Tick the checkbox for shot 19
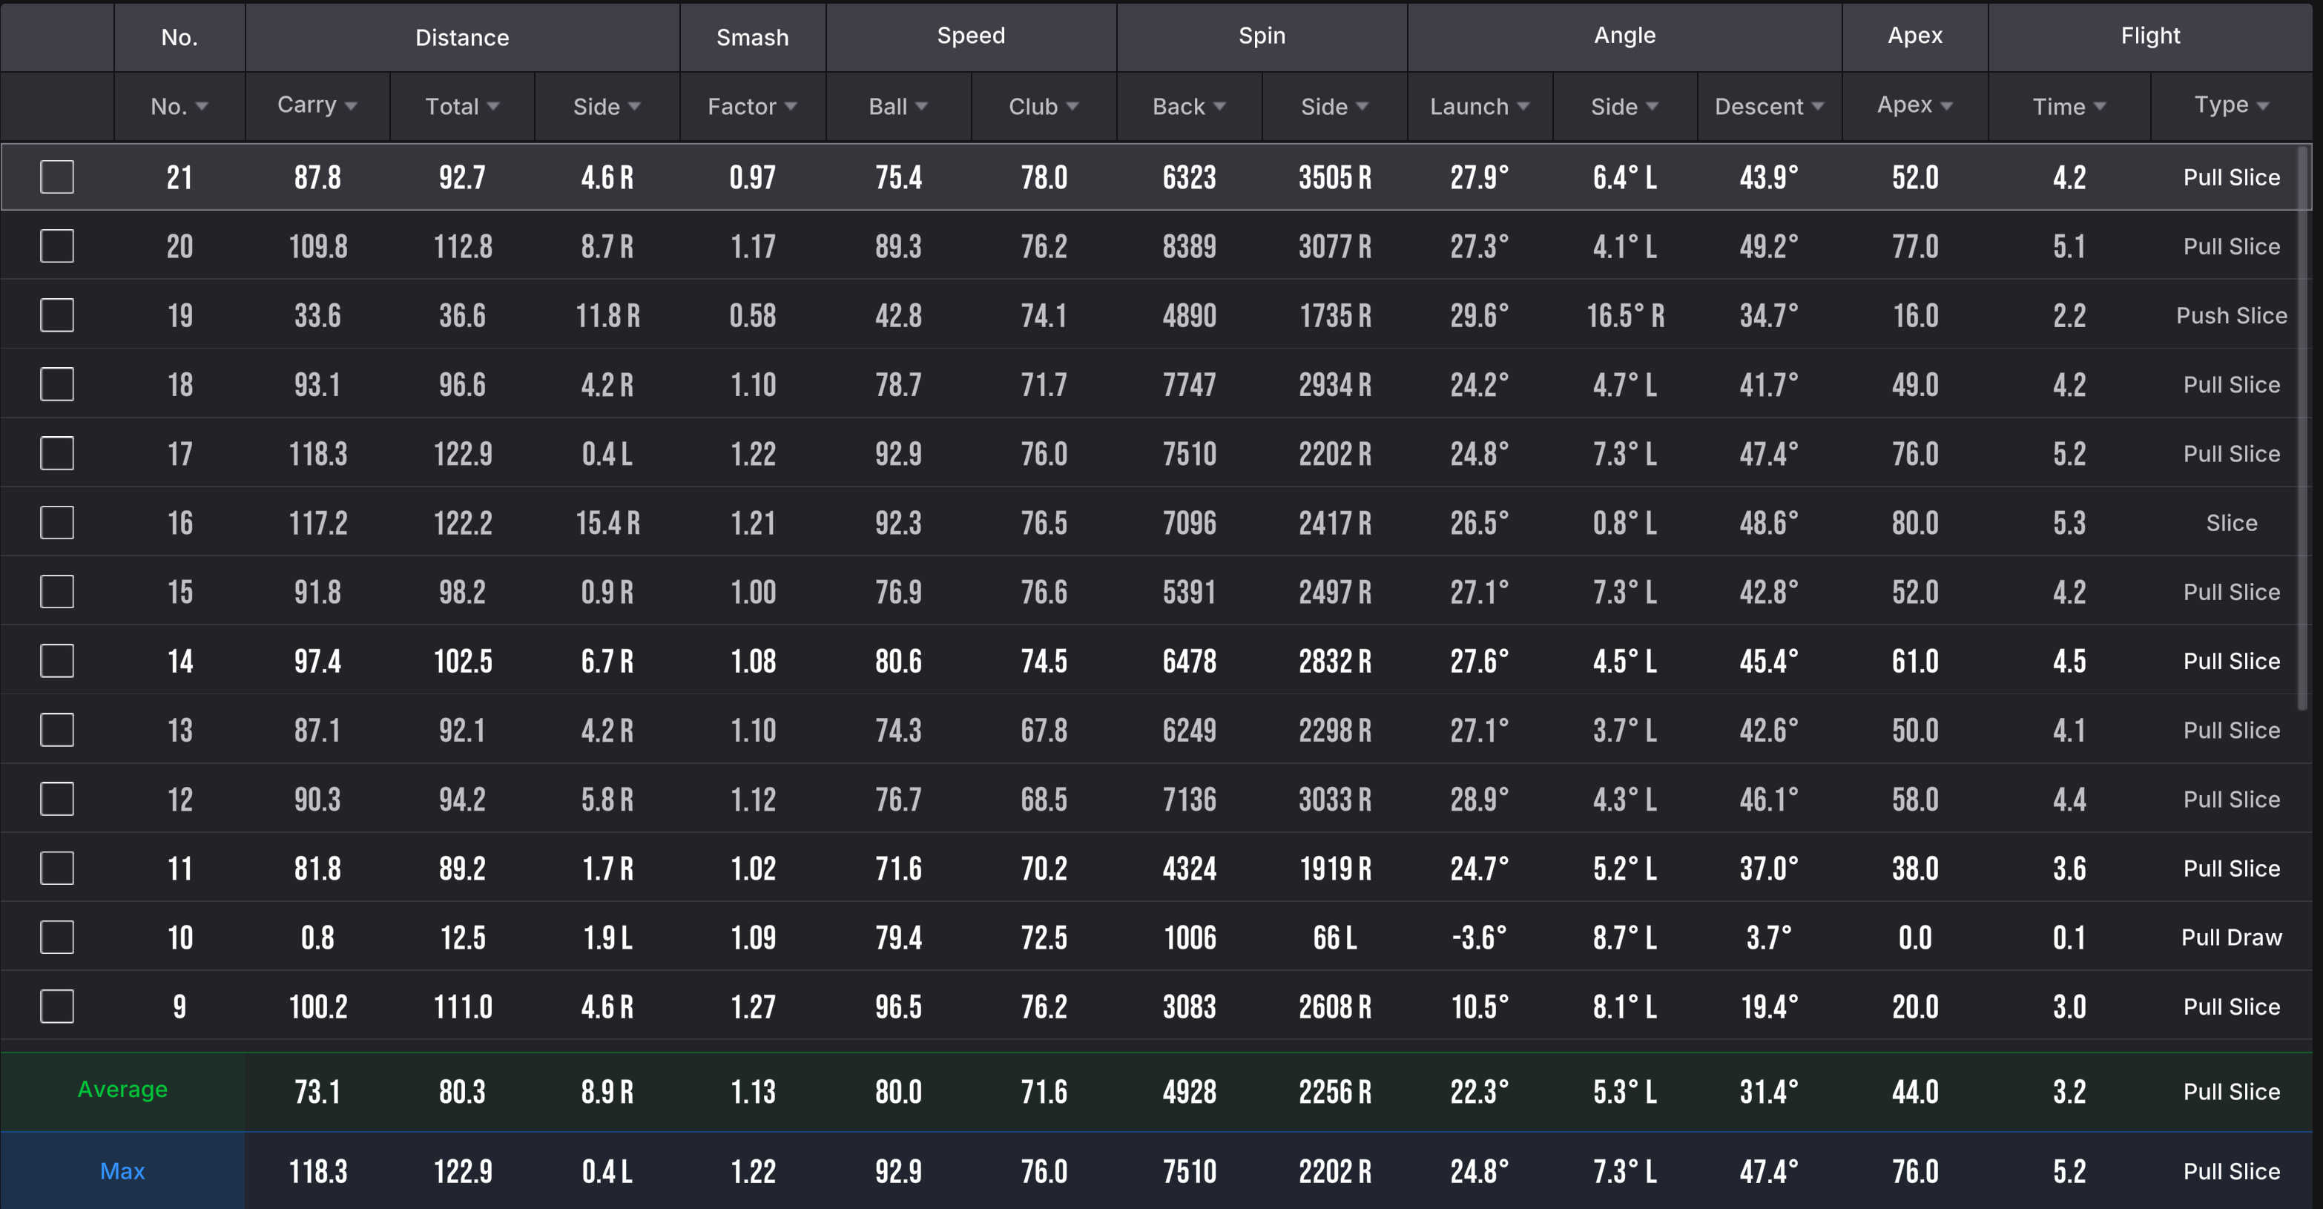 click(57, 314)
